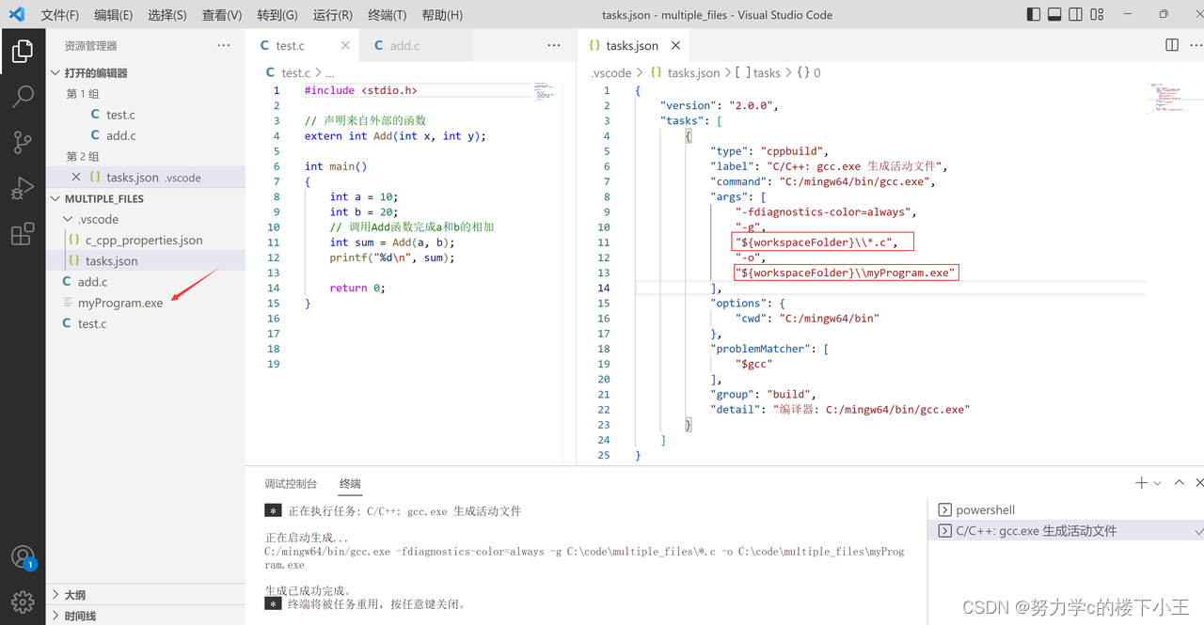Split the editor using the split icon
Image resolution: width=1204 pixels, height=625 pixels.
click(1171, 44)
